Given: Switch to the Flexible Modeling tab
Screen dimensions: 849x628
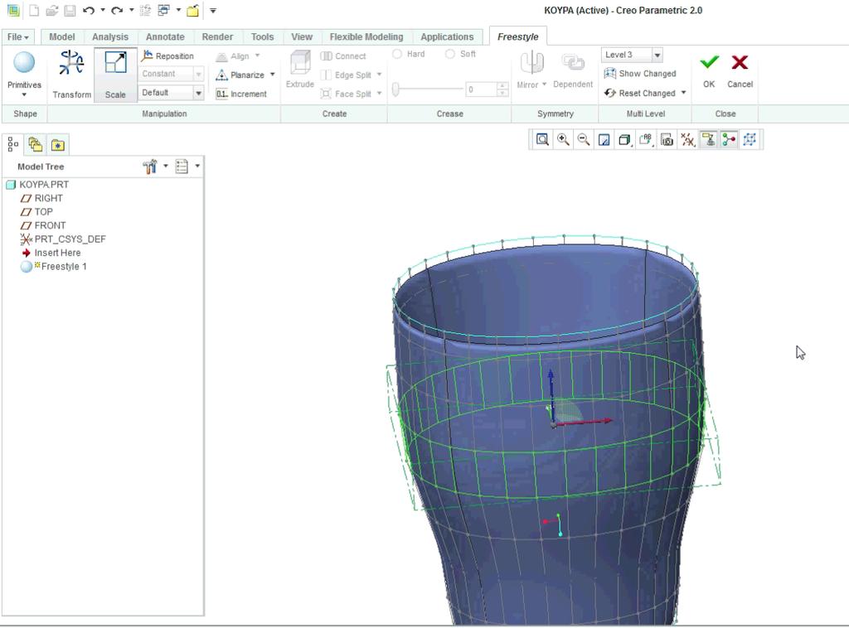Looking at the screenshot, I should coord(366,36).
